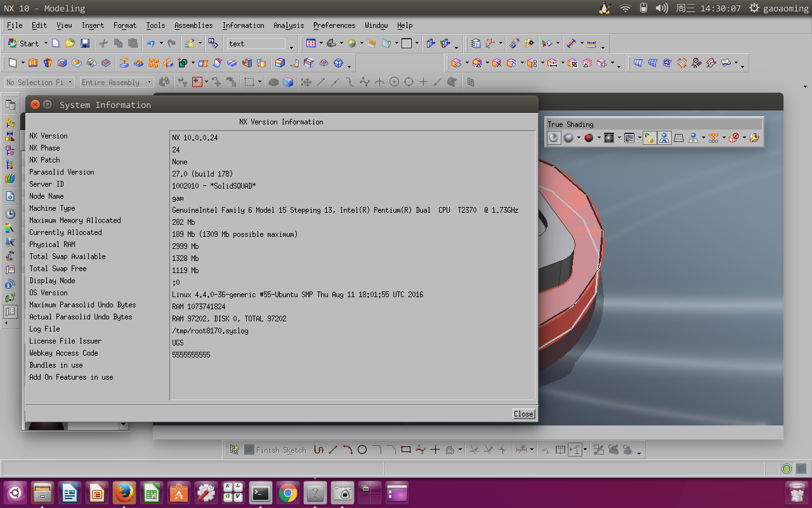Open the History clock icon in resource bar

point(10,214)
